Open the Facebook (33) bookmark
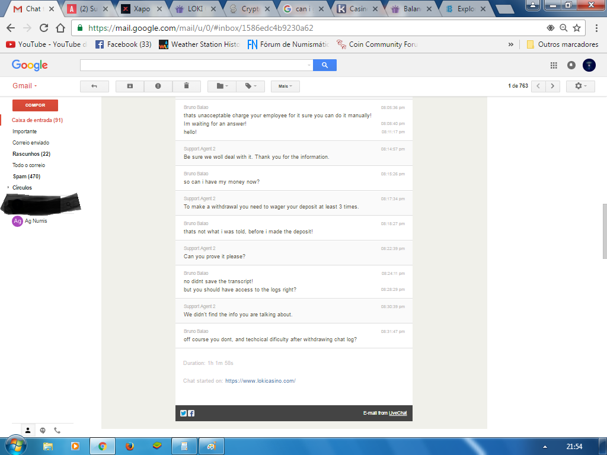607x455 pixels. point(123,44)
